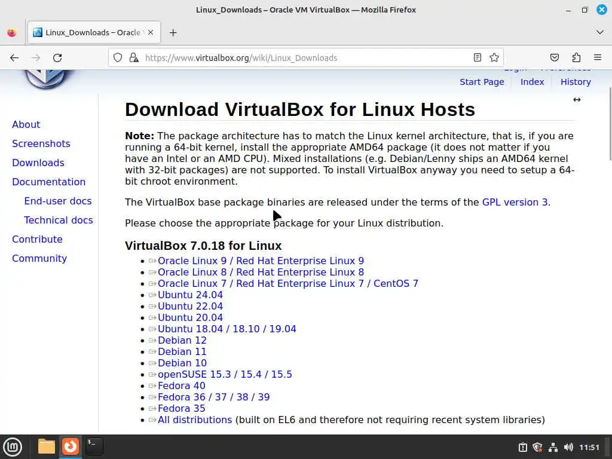Open Community sidebar link
This screenshot has width=612, height=459.
click(39, 258)
